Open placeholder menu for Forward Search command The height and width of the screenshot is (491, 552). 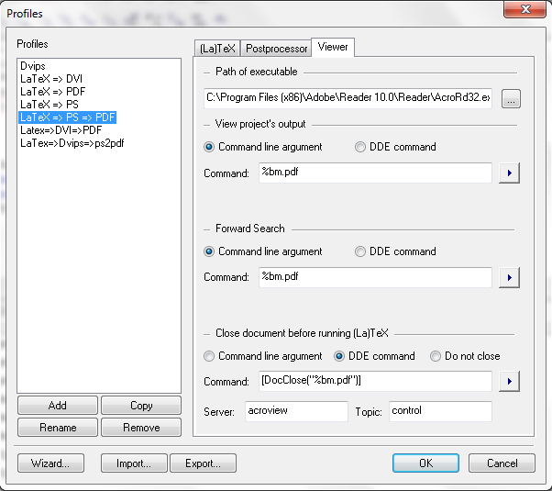(x=509, y=277)
